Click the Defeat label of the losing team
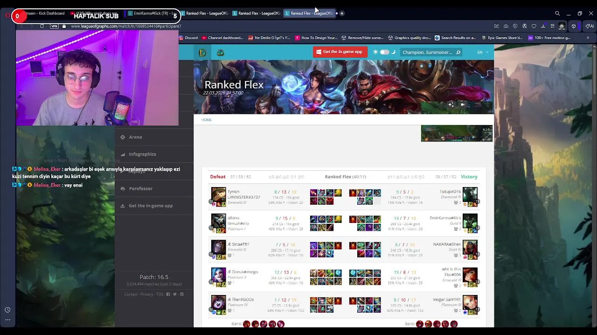The height and width of the screenshot is (335, 597). coord(218,177)
